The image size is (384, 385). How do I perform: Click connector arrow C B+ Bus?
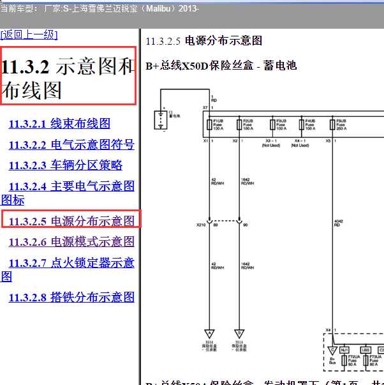tap(332, 351)
